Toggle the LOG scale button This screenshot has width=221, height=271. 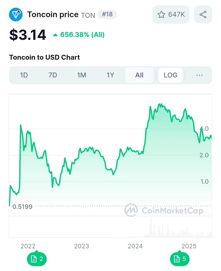pyautogui.click(x=171, y=75)
